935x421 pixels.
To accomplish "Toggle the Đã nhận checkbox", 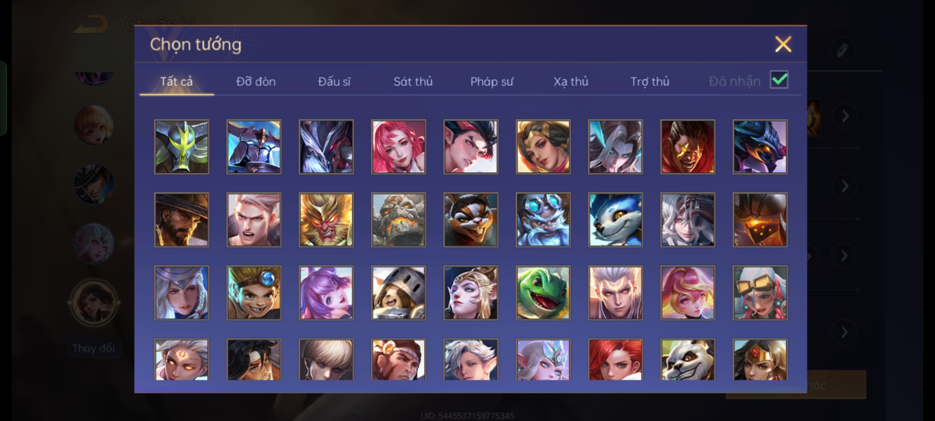I will (x=779, y=80).
